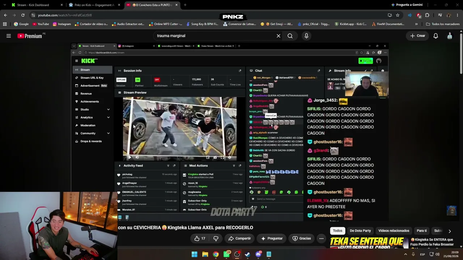Show more hidden bookmarks with the chevron
Viewport: 463px width, 260px height.
point(416,24)
